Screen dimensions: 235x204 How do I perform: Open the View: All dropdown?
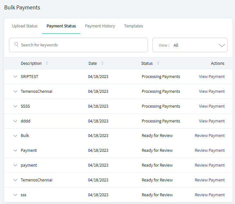point(190,45)
